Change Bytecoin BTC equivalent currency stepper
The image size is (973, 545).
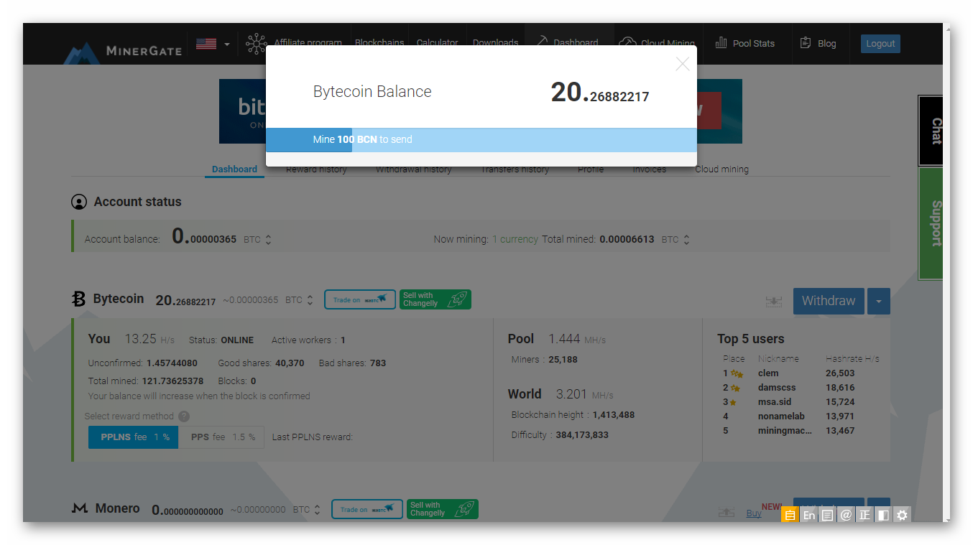click(310, 300)
